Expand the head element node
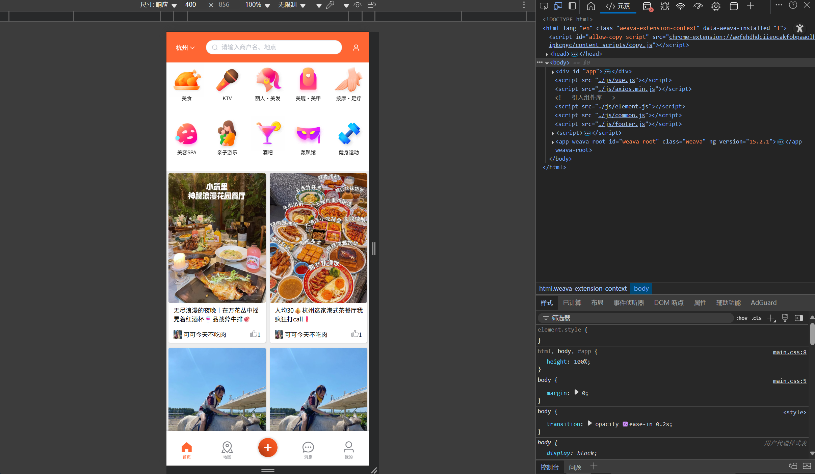This screenshot has height=474, width=815. (547, 54)
